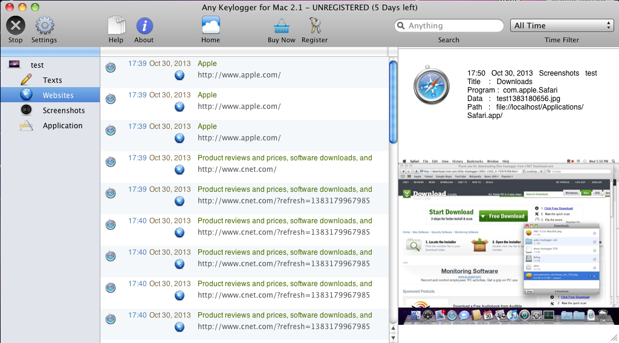Open the Help documents icon
619x343 pixels.
click(x=116, y=26)
